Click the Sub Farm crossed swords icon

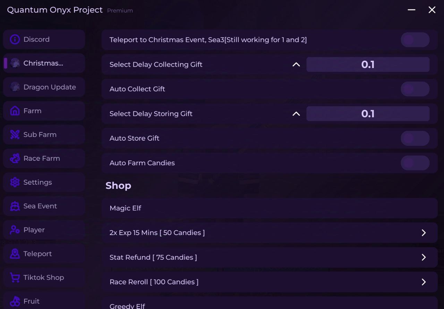(15, 135)
